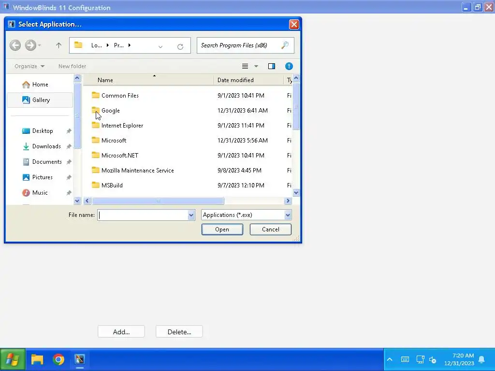Click Delete... in WindowBlinds Configuration

(x=179, y=332)
